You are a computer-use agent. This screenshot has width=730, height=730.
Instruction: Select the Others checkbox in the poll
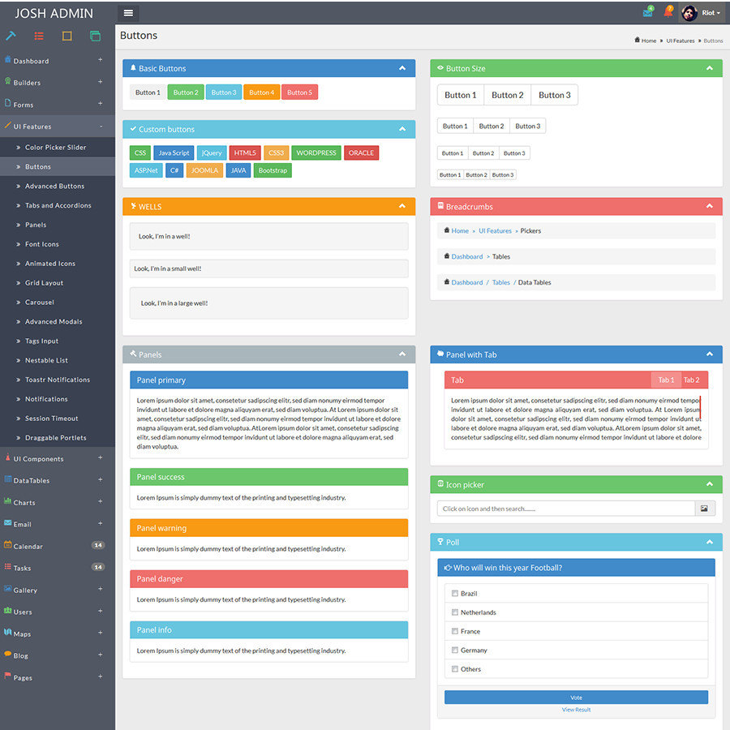click(454, 668)
